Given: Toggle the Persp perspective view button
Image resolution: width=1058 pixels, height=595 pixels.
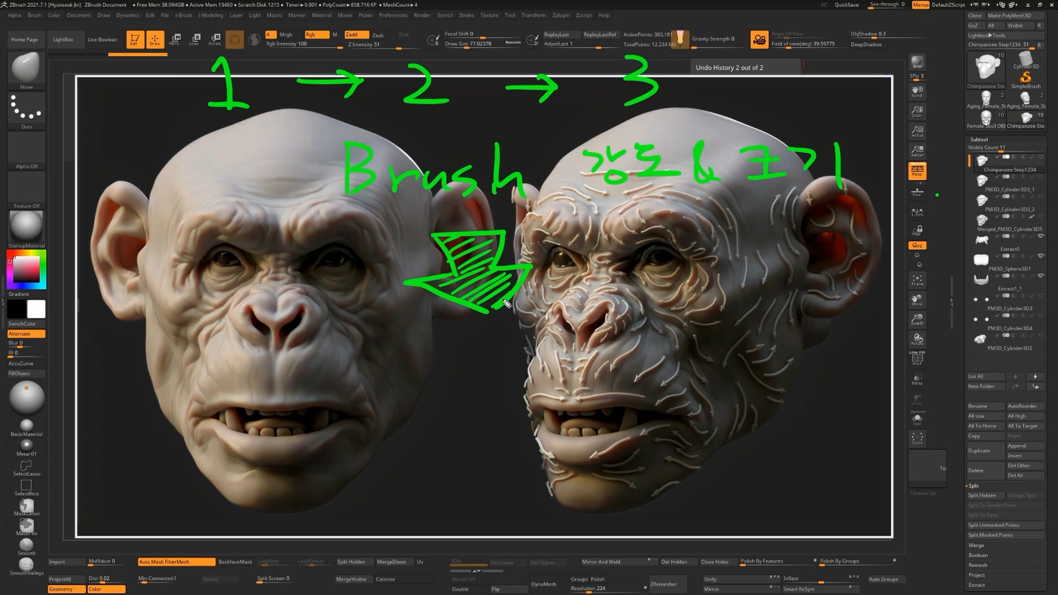Looking at the screenshot, I should pyautogui.click(x=917, y=171).
